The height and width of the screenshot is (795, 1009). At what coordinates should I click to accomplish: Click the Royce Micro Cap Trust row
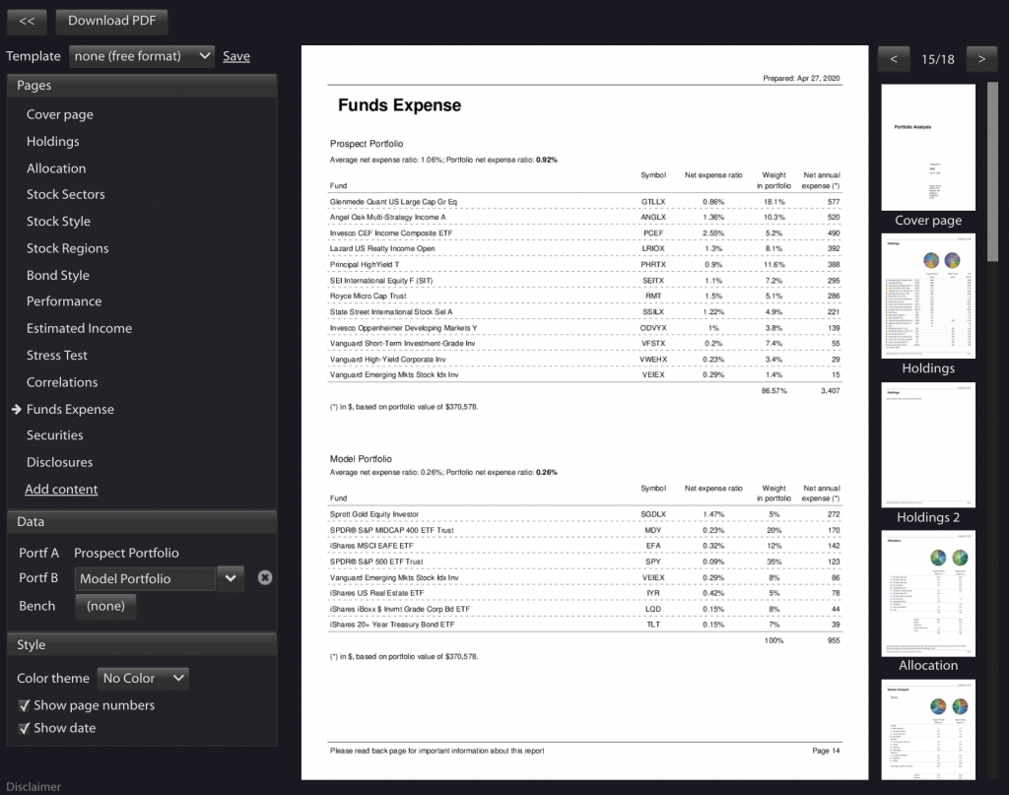pos(584,296)
